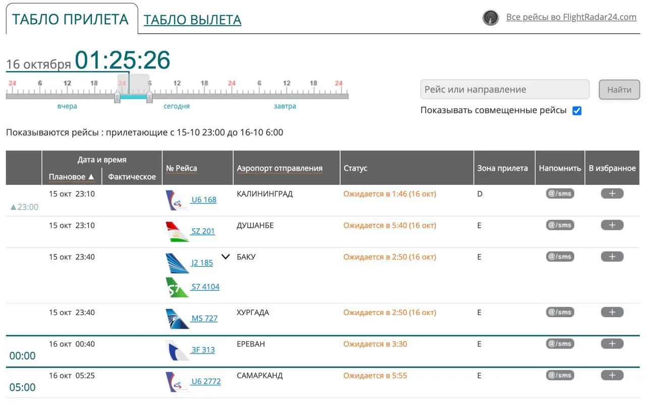Switch to the 'ТАБЛО ВЫЛЕТА' tab
The height and width of the screenshot is (404, 646).
192,20
